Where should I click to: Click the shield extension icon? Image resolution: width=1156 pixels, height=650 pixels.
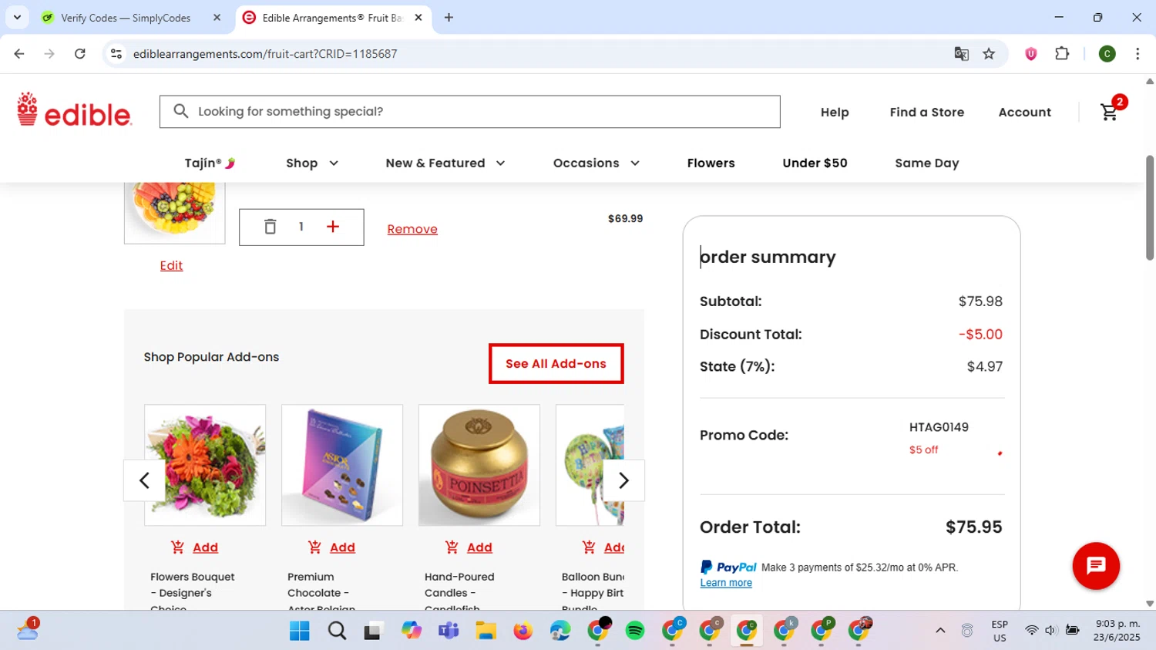coord(1030,54)
